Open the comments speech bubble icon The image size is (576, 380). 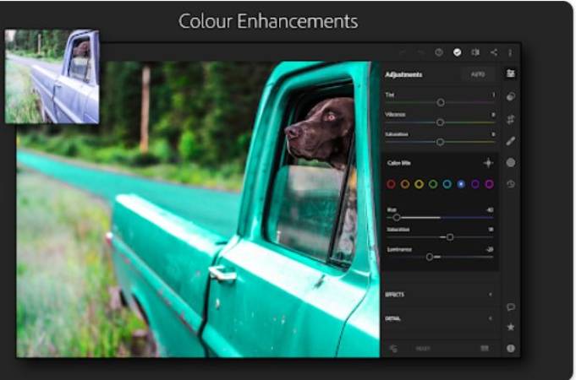pos(511,307)
